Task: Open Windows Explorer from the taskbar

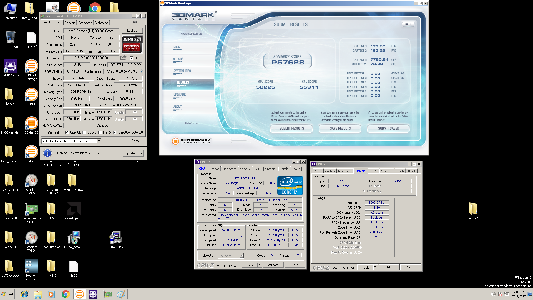Action: click(x=38, y=294)
